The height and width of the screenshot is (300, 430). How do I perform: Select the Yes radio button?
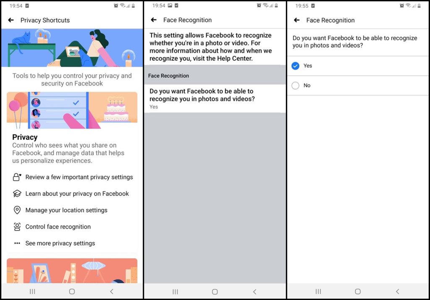click(x=295, y=66)
